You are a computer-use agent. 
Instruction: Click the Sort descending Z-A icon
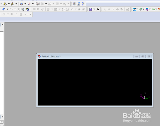[68, 9]
